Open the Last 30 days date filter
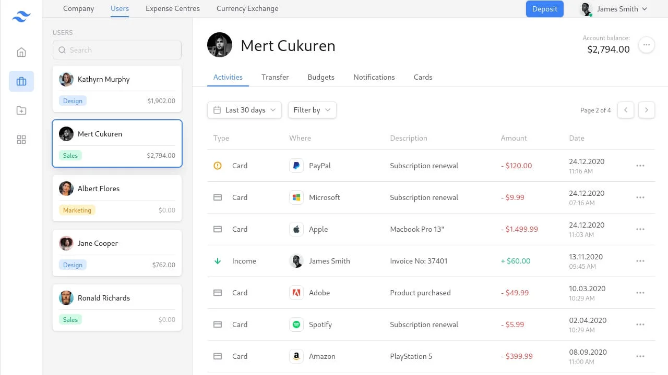The width and height of the screenshot is (668, 375). (x=244, y=110)
